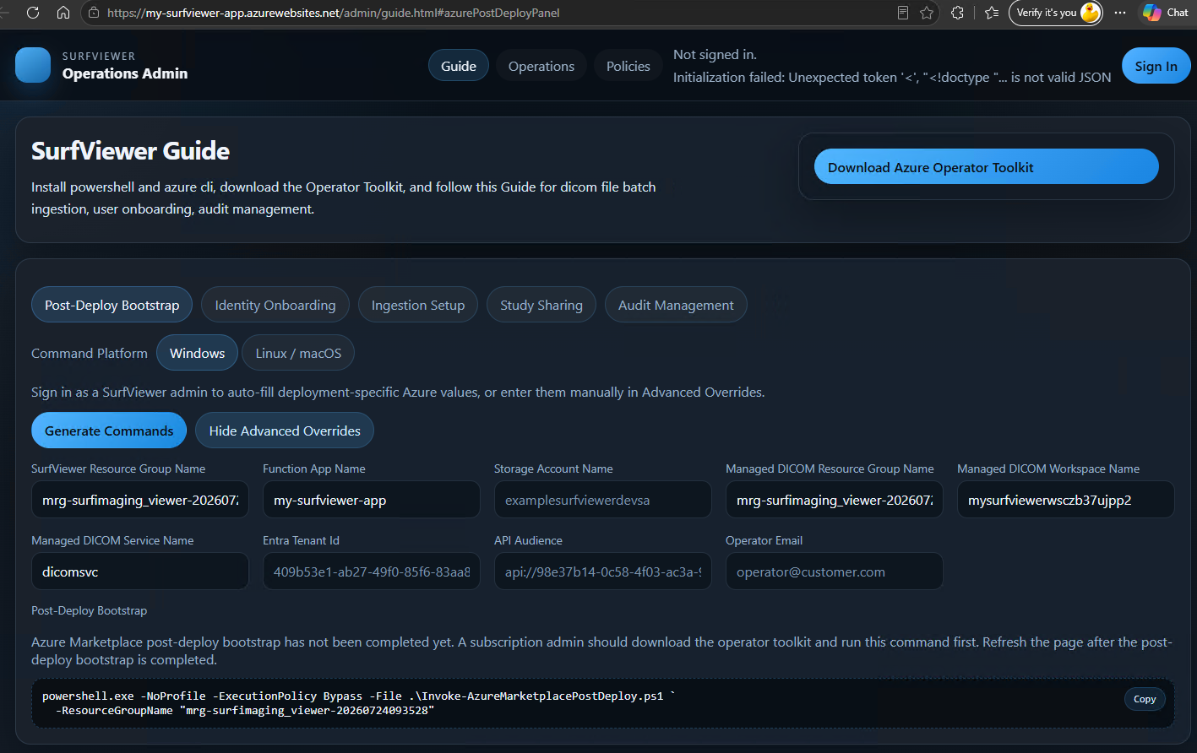
Task: Click the Operations Admin title
Action: tap(125, 73)
